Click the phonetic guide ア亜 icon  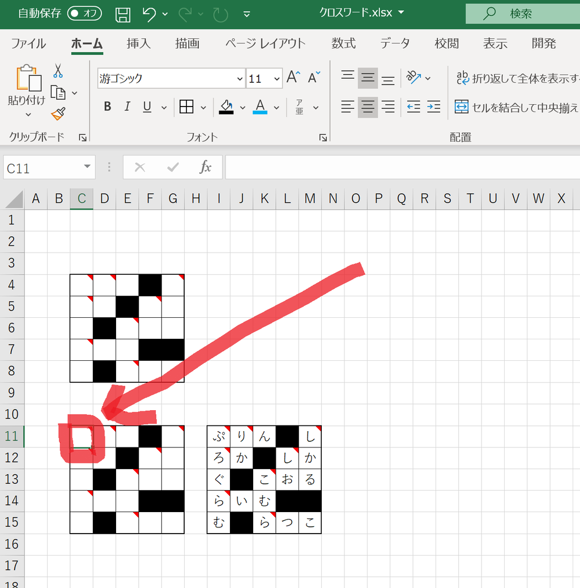coord(299,107)
